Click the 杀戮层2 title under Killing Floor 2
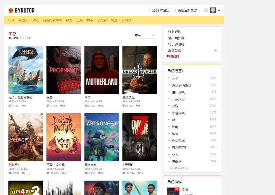This screenshot has width=275, height=195. coord(14,165)
